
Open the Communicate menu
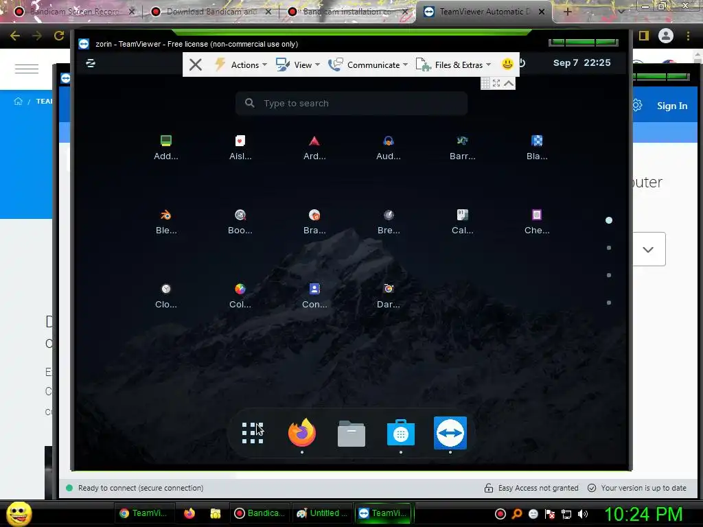click(368, 65)
